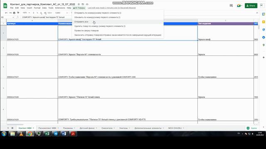Open the File menu
The image size is (266, 149).
(x=12, y=8)
